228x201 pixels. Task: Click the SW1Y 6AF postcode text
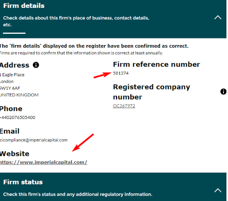pos(10,88)
